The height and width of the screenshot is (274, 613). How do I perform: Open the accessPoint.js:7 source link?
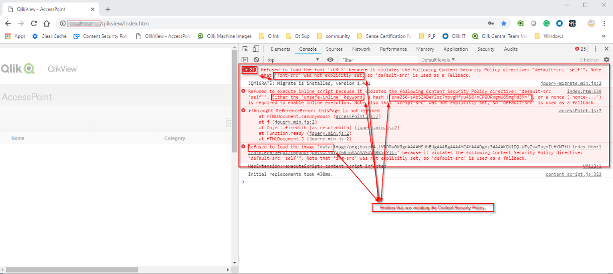coord(580,111)
